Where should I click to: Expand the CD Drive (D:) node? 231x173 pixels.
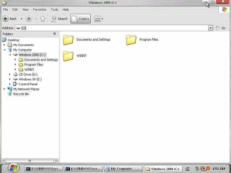coord(10,74)
